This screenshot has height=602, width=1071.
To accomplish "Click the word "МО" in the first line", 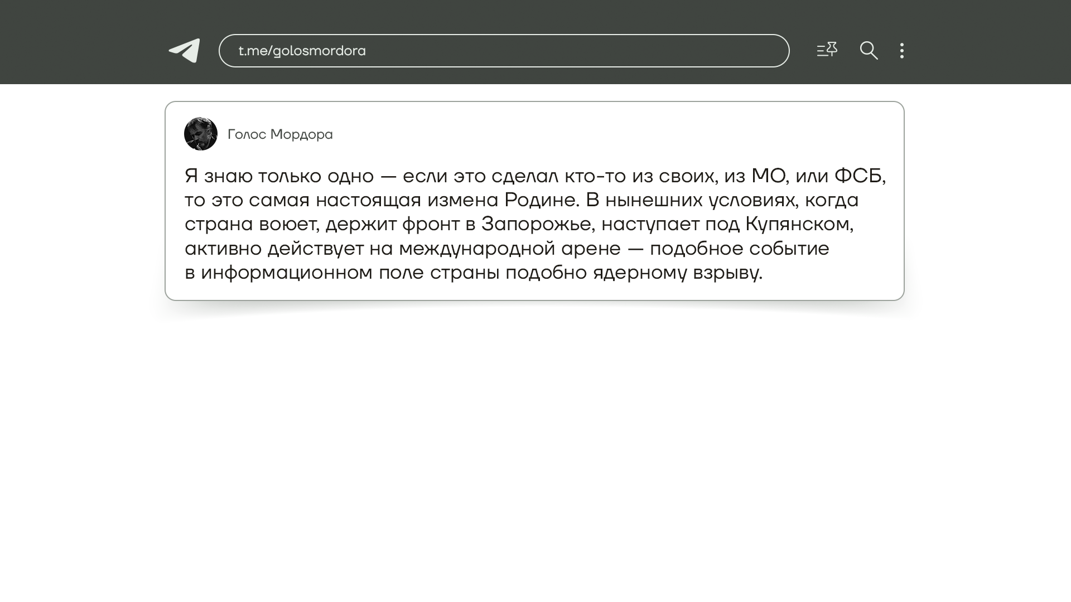I will (x=769, y=176).
